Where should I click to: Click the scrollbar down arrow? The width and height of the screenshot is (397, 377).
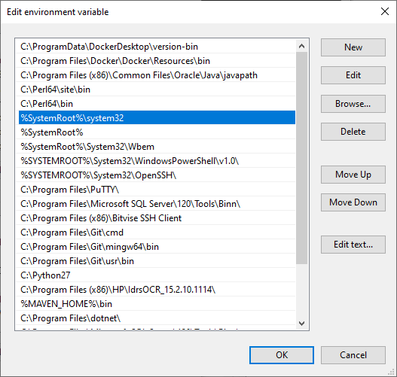(x=301, y=323)
